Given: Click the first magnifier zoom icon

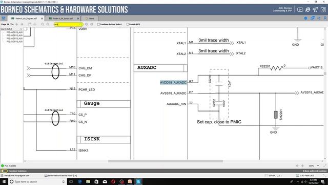Looking at the screenshot, I should 43,24.
